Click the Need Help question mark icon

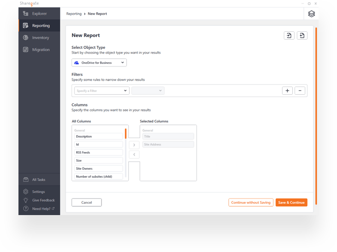(25, 209)
